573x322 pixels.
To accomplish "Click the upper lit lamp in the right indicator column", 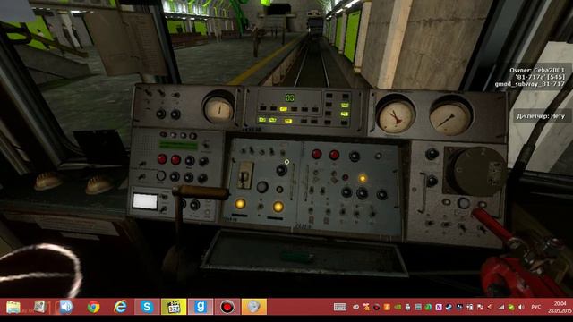I will (x=345, y=106).
